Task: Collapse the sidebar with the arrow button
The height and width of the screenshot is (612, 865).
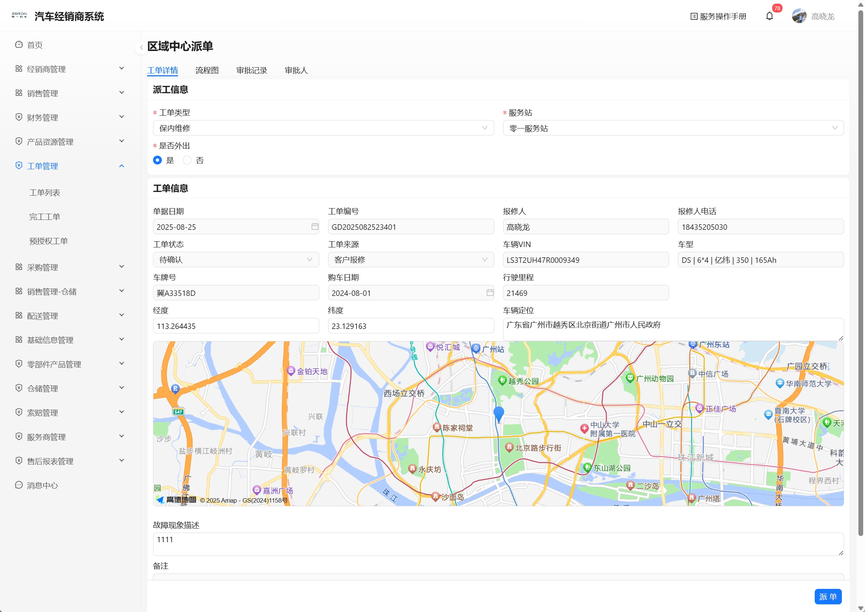Action: (141, 47)
